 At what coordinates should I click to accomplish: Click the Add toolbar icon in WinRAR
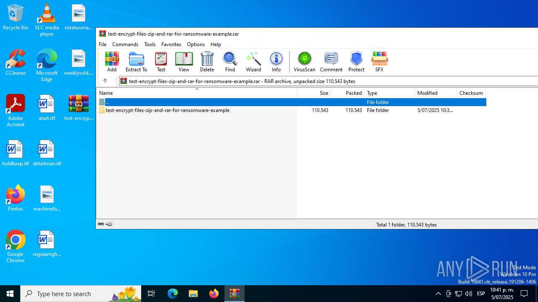click(112, 62)
